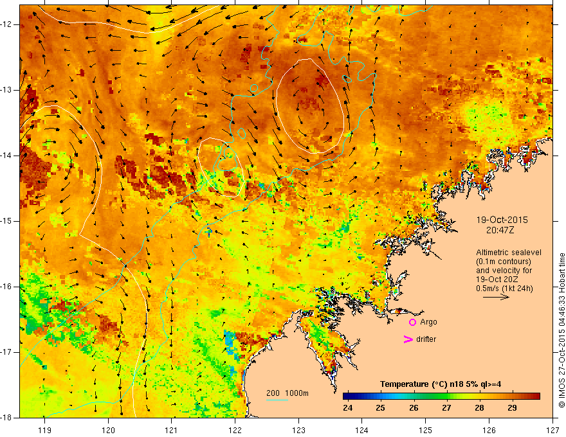Click the Argo legend label
This screenshot has width=566, height=437.
[x=428, y=322]
